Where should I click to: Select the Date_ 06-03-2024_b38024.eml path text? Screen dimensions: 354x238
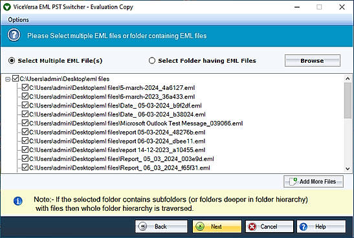tap(117, 114)
